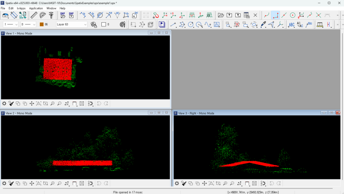Open the Application menu
344x194 pixels.
(36, 8)
